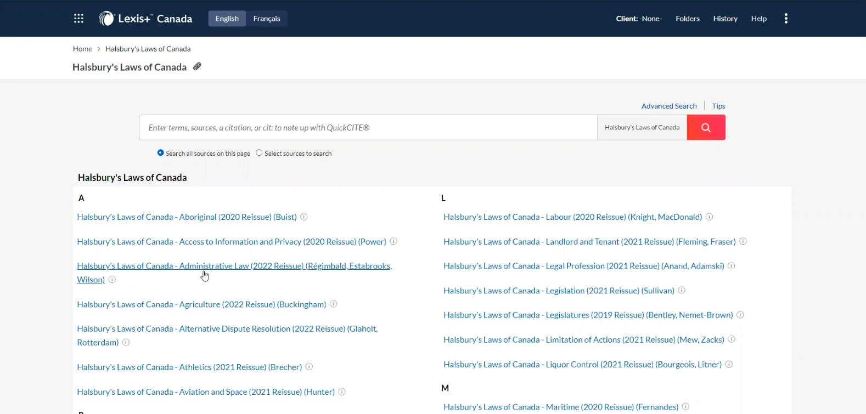Open the History menu
The image size is (866, 414).
coord(725,19)
